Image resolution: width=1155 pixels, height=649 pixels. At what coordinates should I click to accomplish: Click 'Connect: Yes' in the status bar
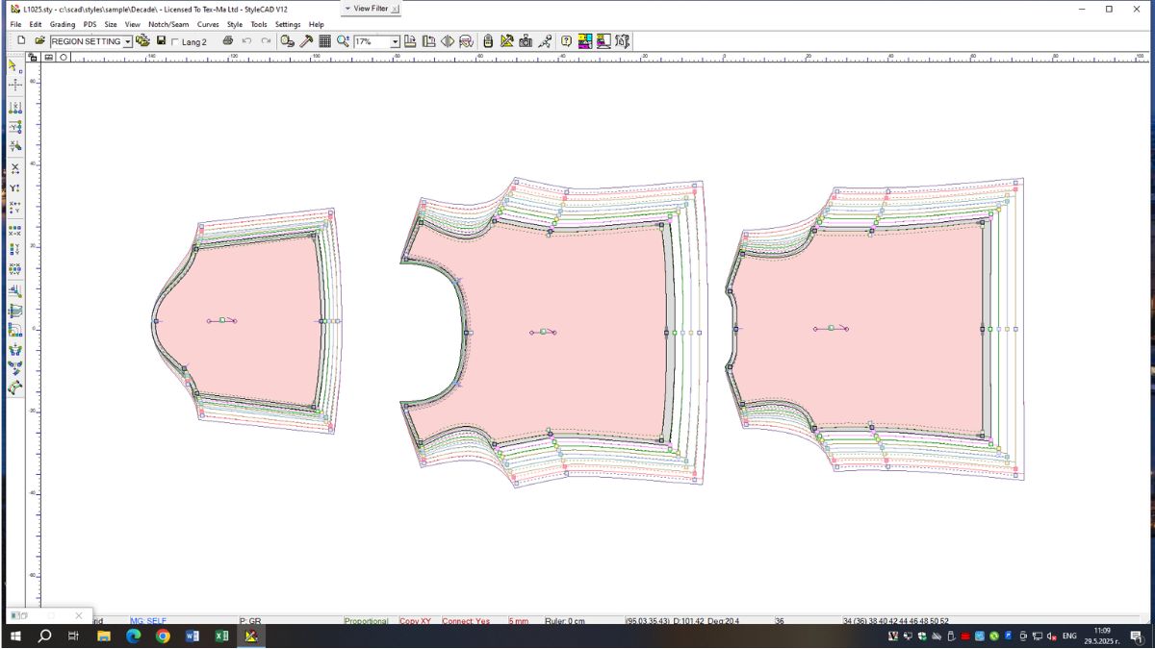(466, 621)
